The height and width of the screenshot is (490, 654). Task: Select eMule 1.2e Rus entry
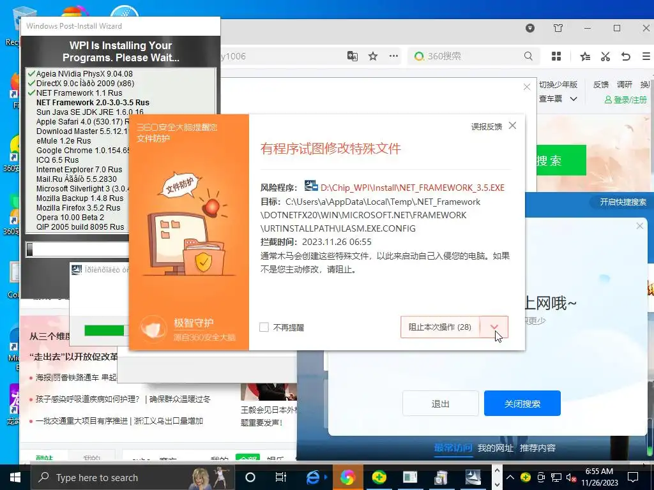point(63,141)
